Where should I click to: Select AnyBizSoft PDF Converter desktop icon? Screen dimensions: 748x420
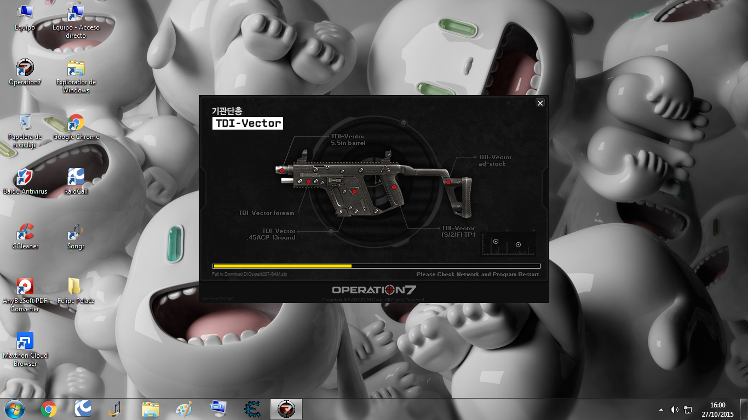coord(25,295)
